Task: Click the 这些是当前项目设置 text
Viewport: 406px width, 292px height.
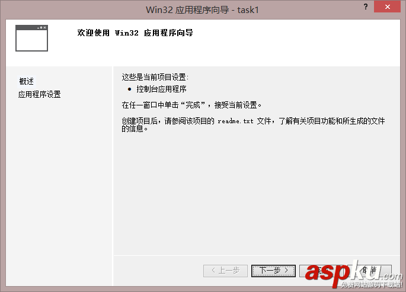Action: tap(155, 77)
